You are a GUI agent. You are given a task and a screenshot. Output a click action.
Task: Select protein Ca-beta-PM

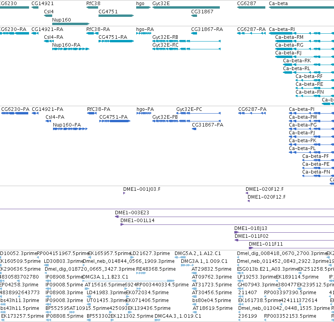tap(311, 121)
